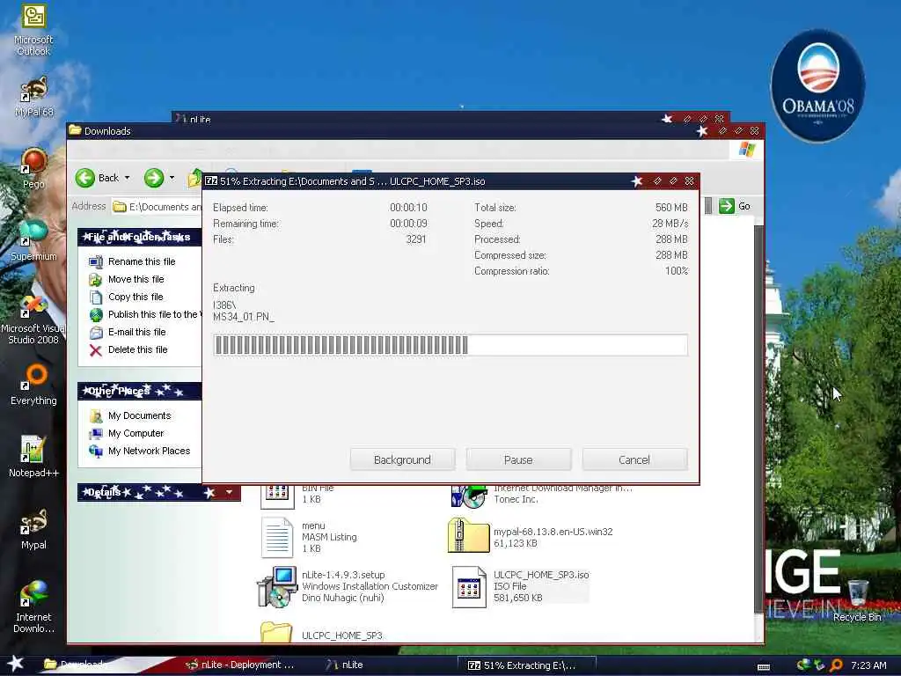Select the ULCPC_HOME_SP3 folder
901x676 pixels.
tap(322, 632)
